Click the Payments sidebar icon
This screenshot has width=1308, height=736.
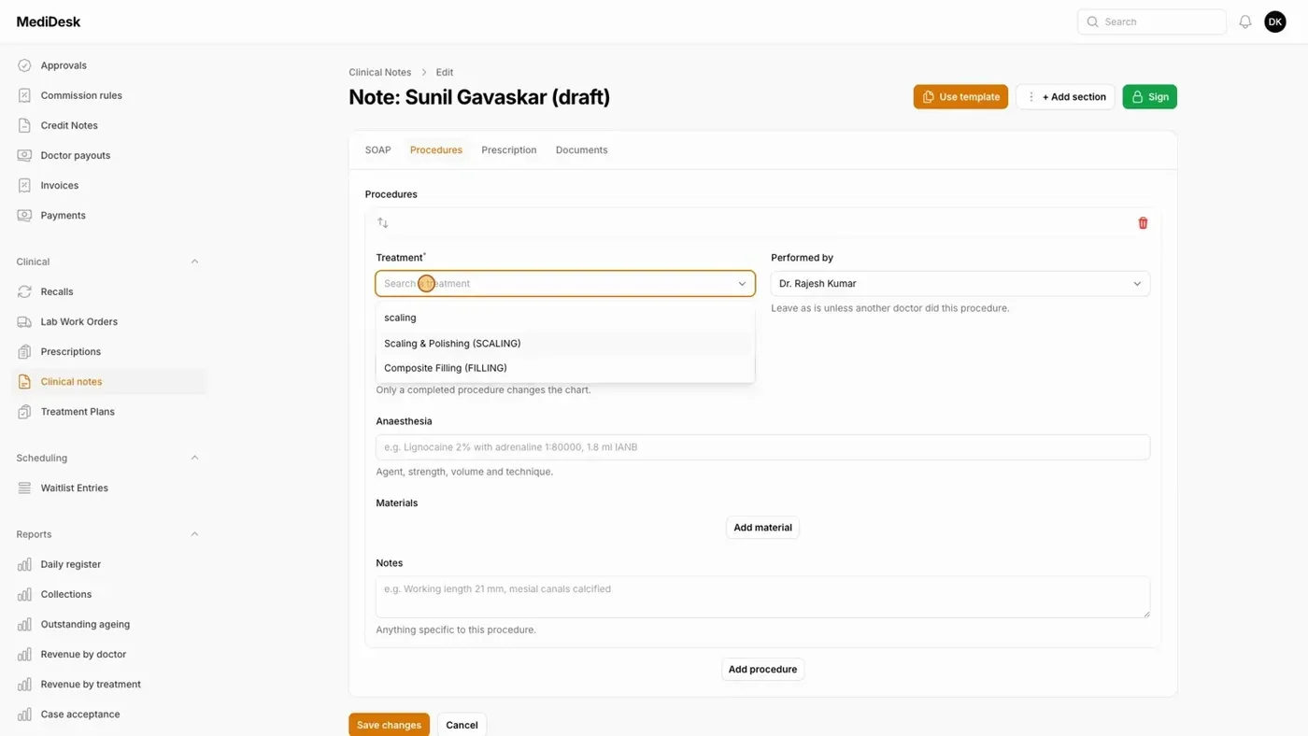(24, 215)
